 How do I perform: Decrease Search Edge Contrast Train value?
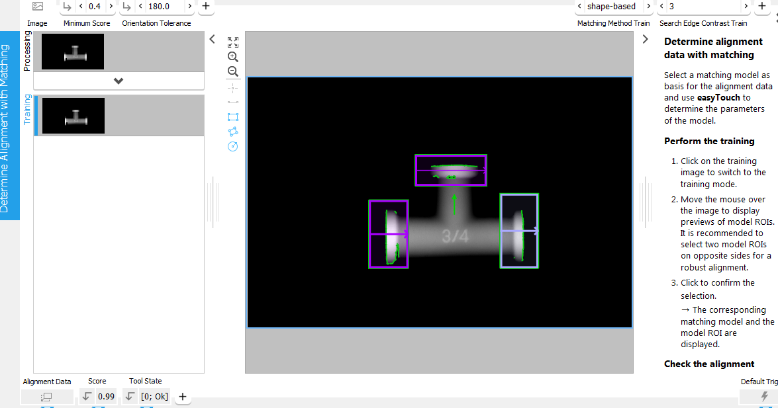[661, 7]
